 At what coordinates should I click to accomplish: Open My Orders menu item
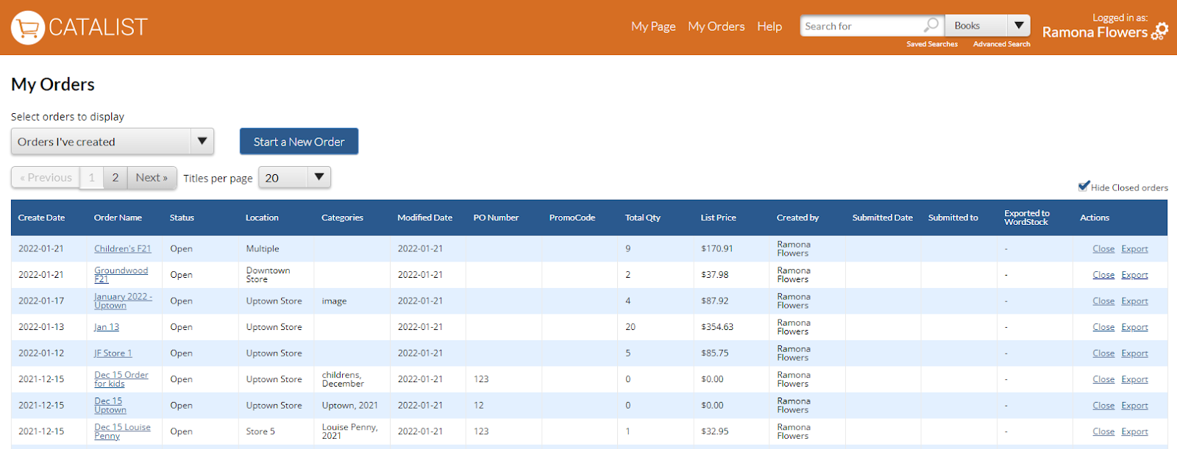(716, 26)
